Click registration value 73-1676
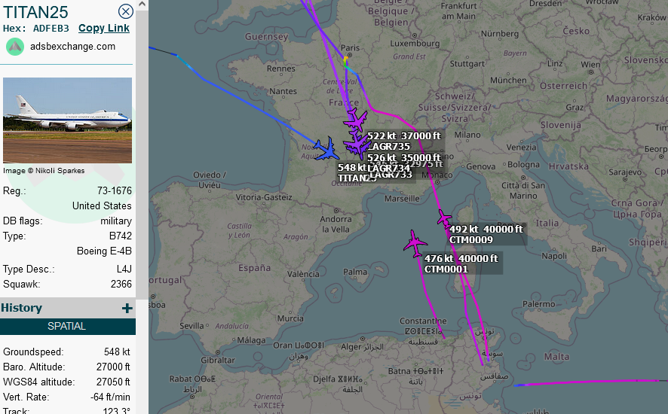This screenshot has height=414, width=668. 115,190
